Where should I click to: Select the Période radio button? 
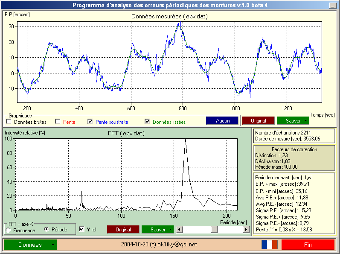pos(46,229)
